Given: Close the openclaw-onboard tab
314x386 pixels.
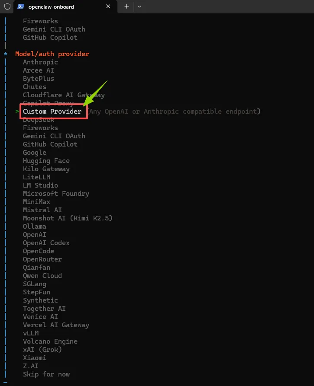Looking at the screenshot, I should click(108, 6).
